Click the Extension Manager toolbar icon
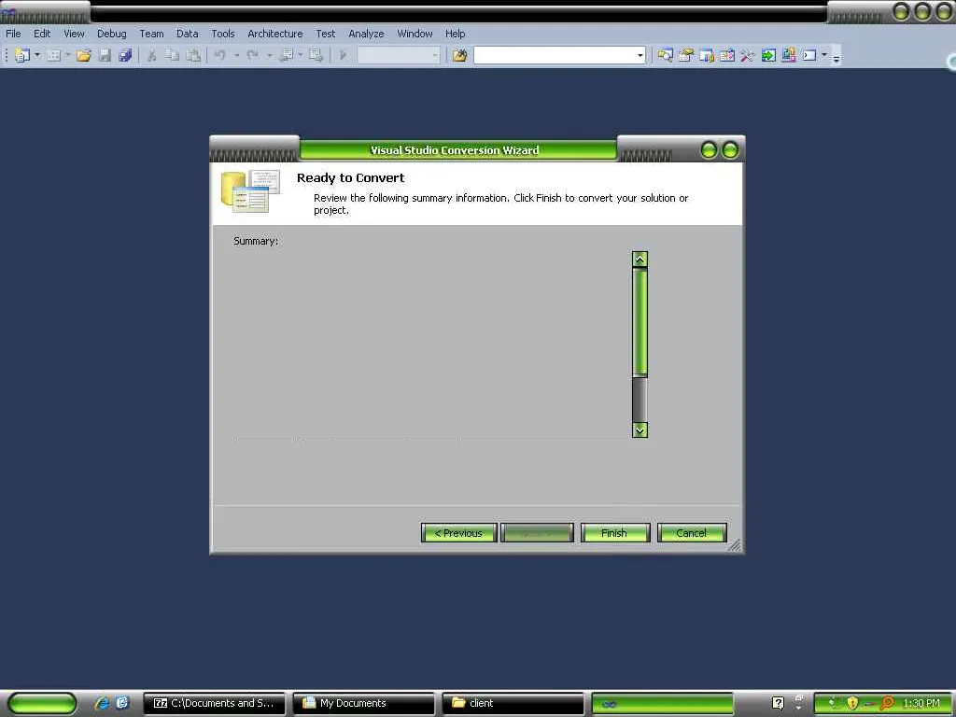The image size is (956, 717). tap(789, 55)
